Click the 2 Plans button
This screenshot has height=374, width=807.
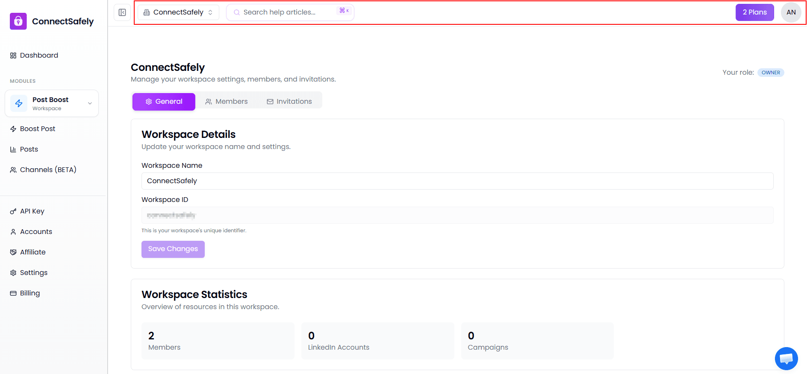[754, 12]
